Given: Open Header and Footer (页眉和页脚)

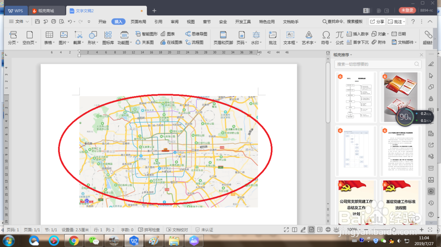Looking at the screenshot, I should (223, 37).
